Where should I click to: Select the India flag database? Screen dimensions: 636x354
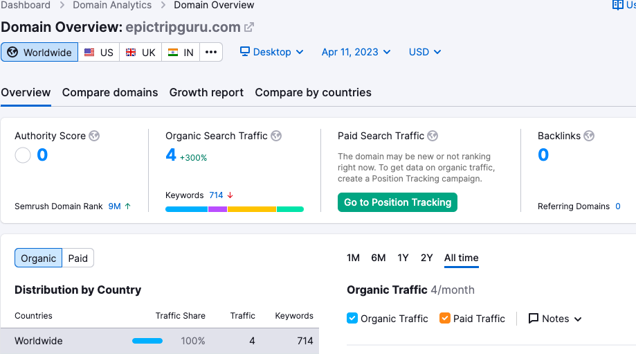coord(181,52)
